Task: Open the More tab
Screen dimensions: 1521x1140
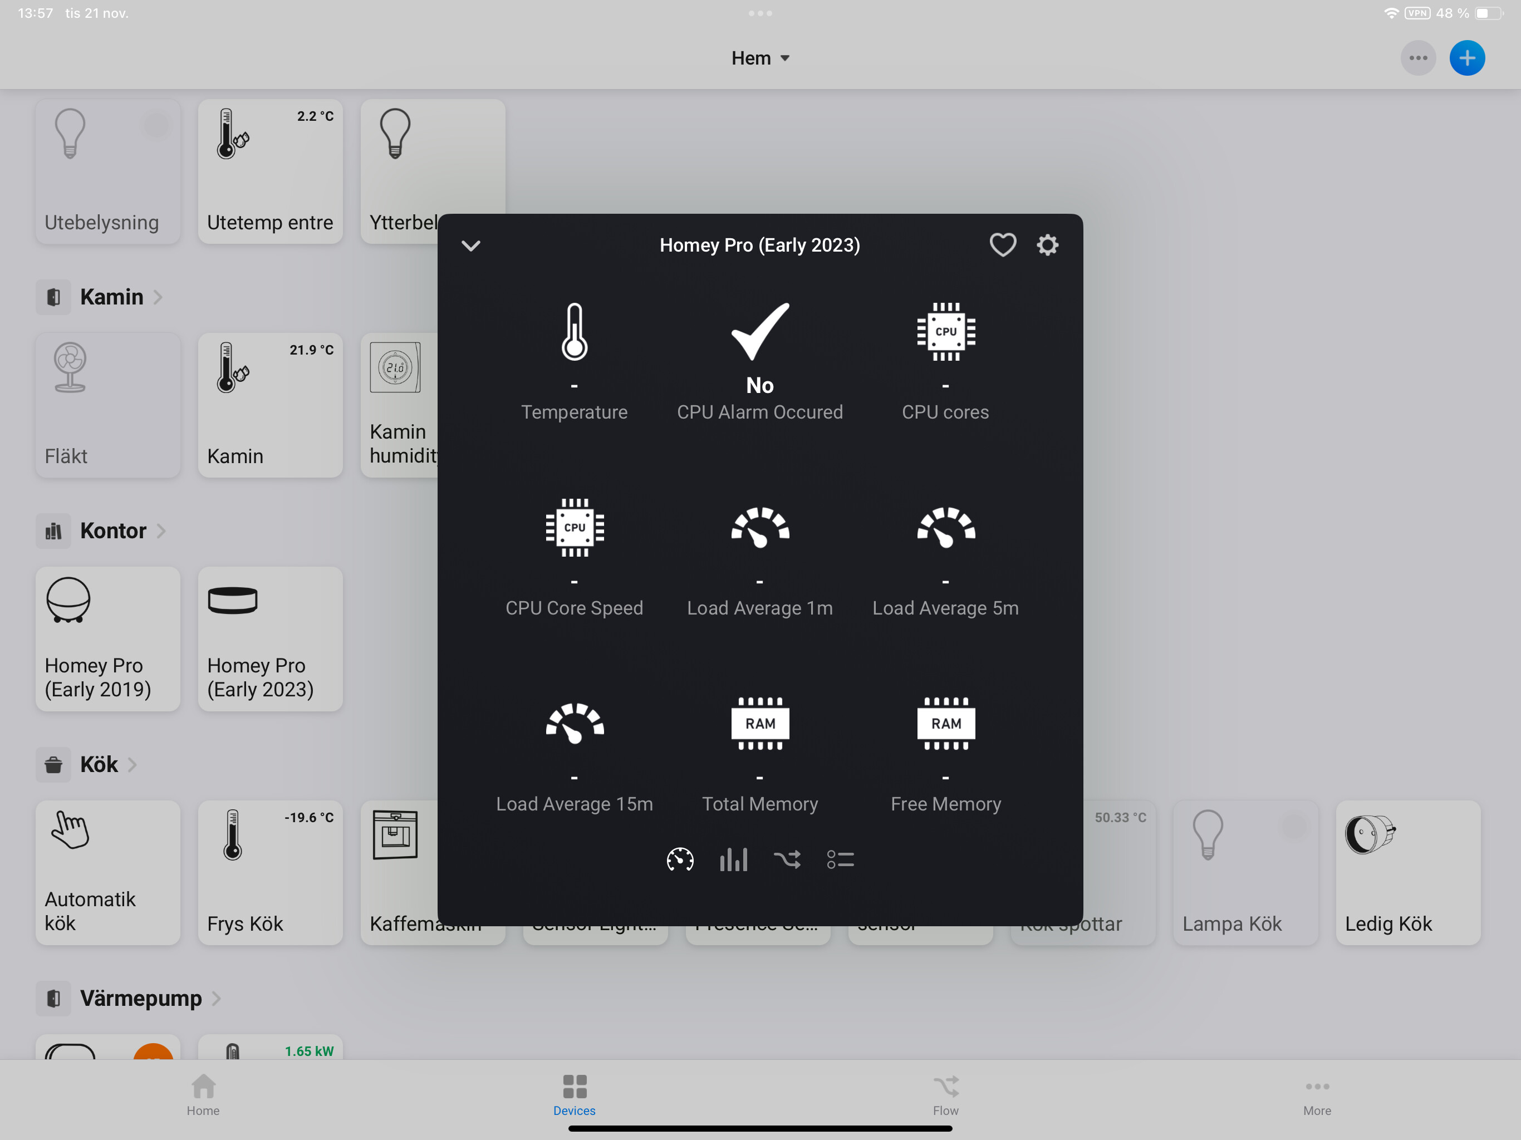Action: [x=1317, y=1095]
